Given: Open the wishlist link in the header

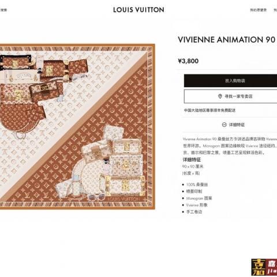Looking at the screenshot, I should 259,10.
